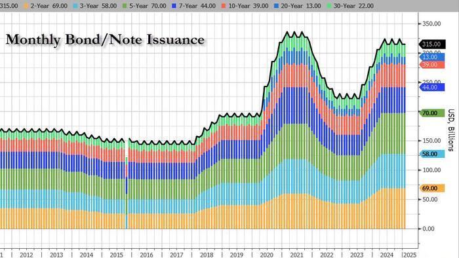459x258 pixels.
Task: Click the 20-Year legend color swatch
Action: 276,6
